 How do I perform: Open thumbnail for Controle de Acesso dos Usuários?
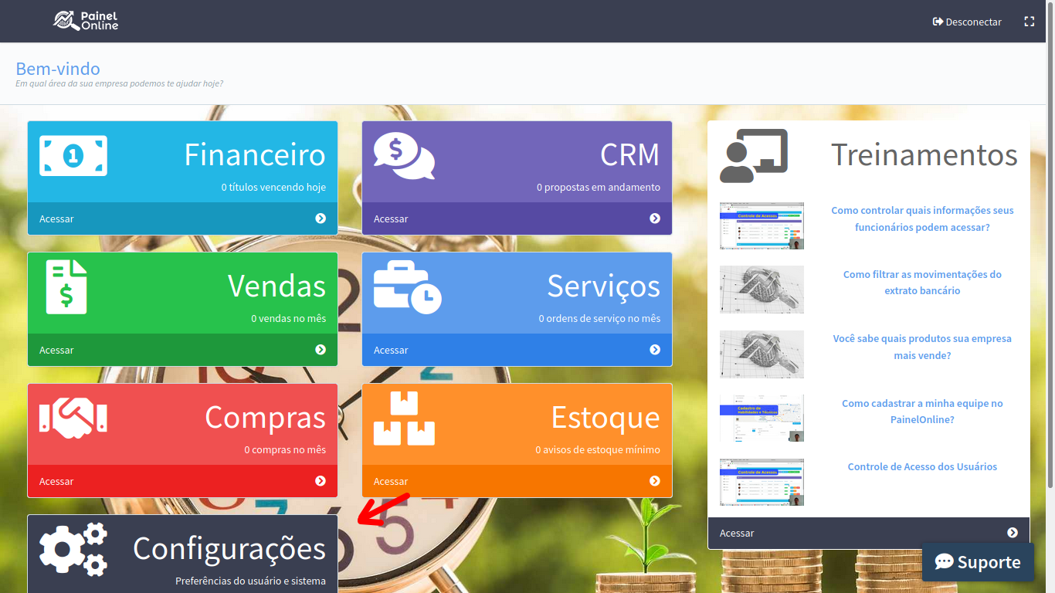click(x=762, y=482)
